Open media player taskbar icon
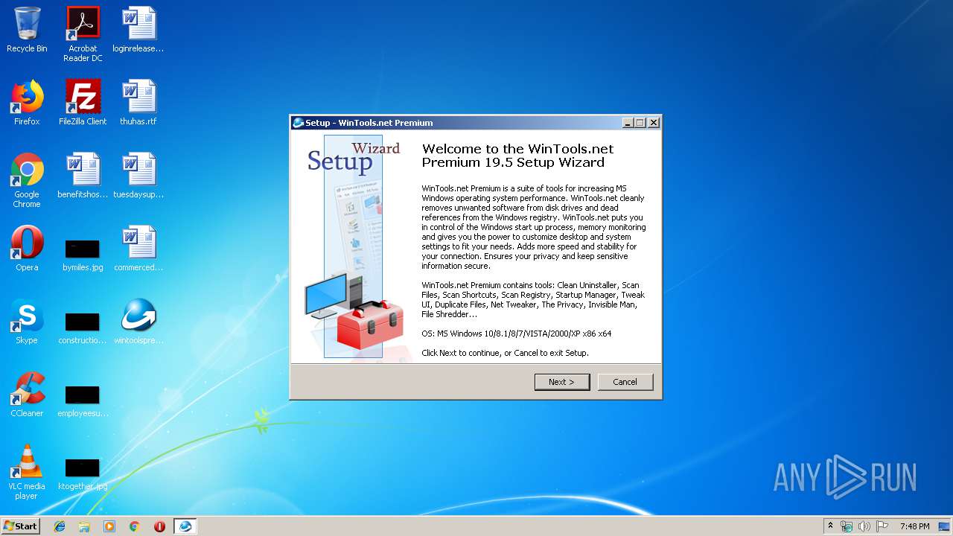 [x=109, y=526]
